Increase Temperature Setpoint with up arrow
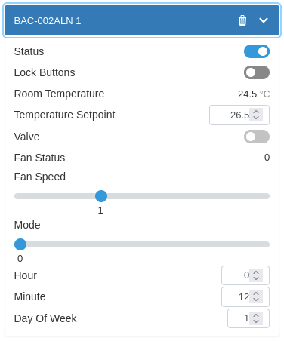The image size is (284, 341). 256,112
